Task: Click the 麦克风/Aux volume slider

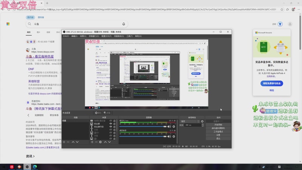Action: [143, 127]
